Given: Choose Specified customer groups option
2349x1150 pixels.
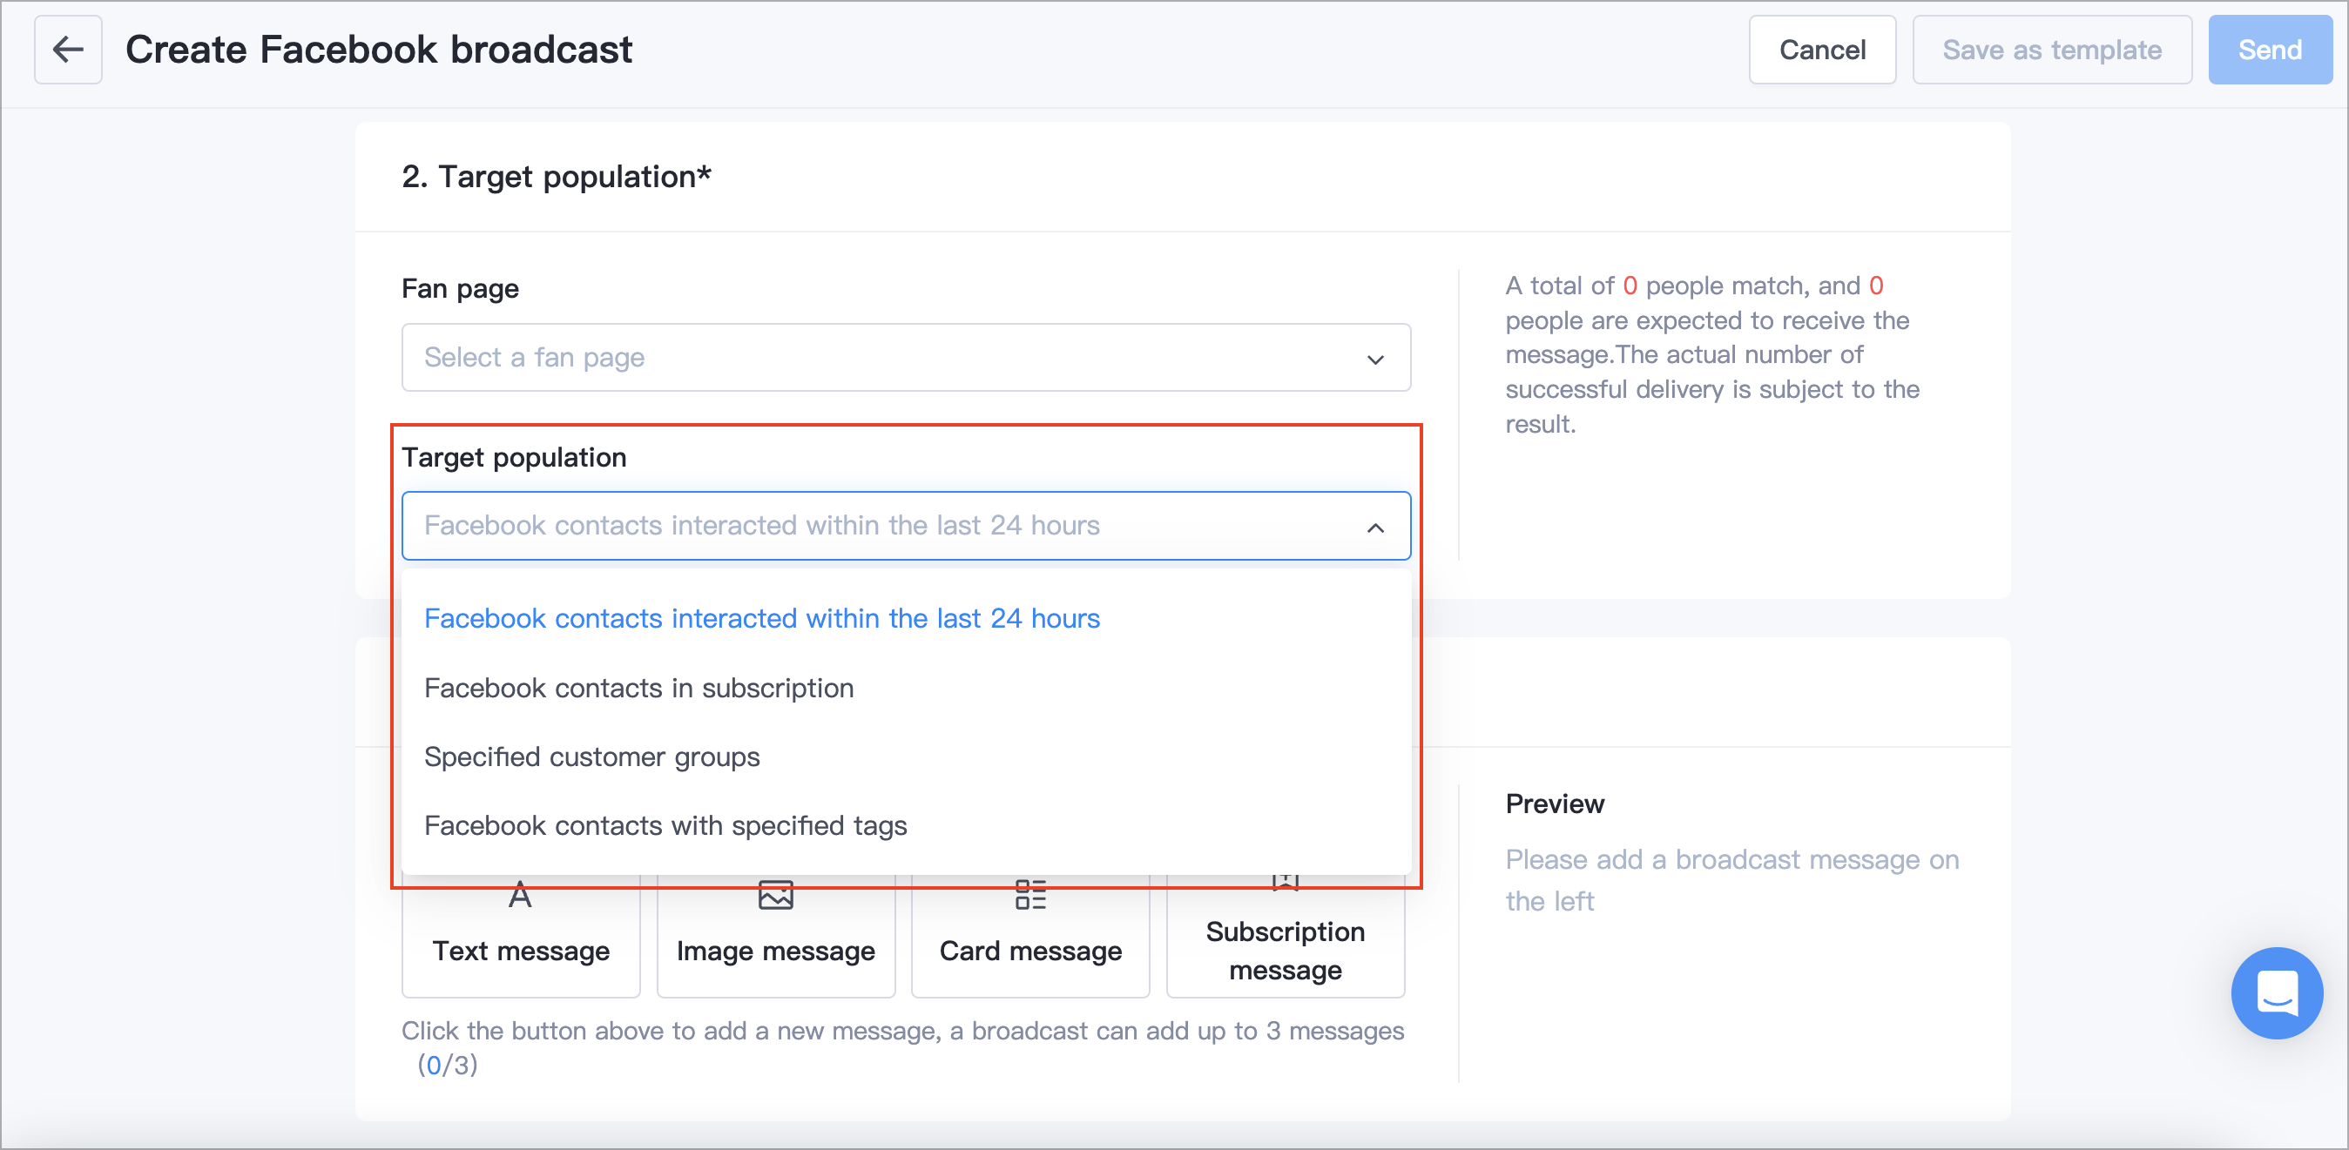Looking at the screenshot, I should pos(906,757).
